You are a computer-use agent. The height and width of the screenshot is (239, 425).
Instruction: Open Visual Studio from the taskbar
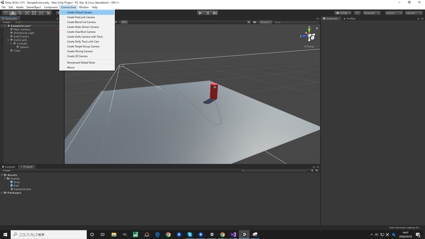[x=233, y=234]
